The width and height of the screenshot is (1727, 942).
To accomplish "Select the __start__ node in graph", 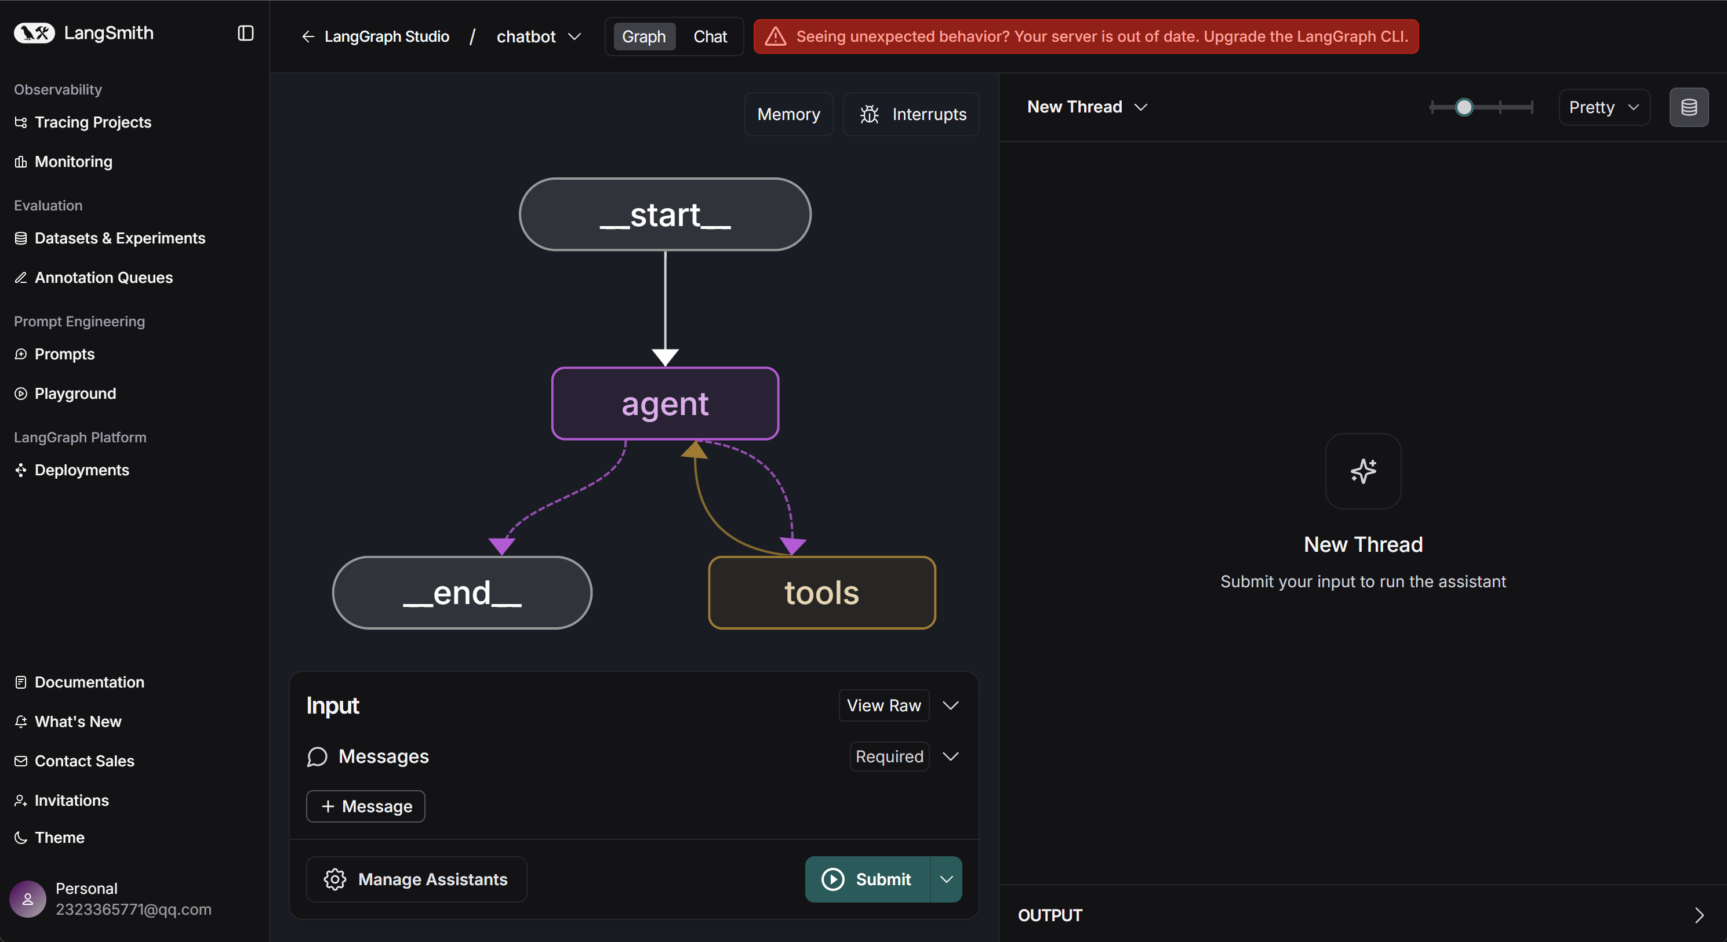I will 665,214.
